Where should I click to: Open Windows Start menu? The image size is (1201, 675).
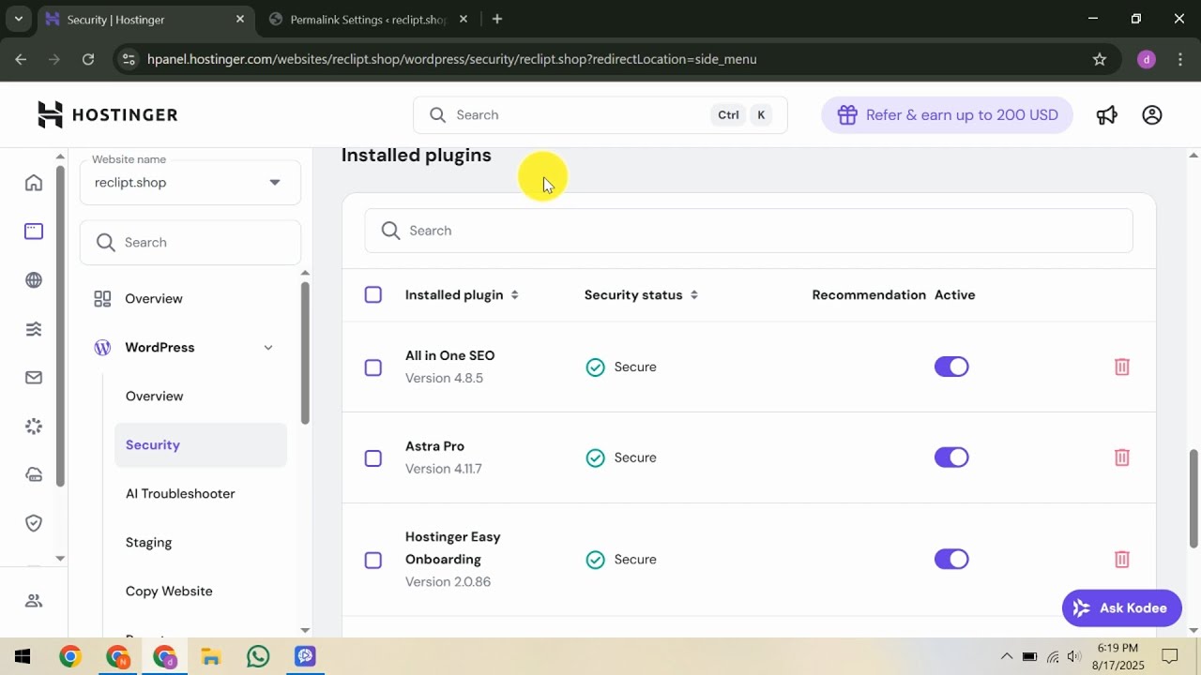[23, 656]
